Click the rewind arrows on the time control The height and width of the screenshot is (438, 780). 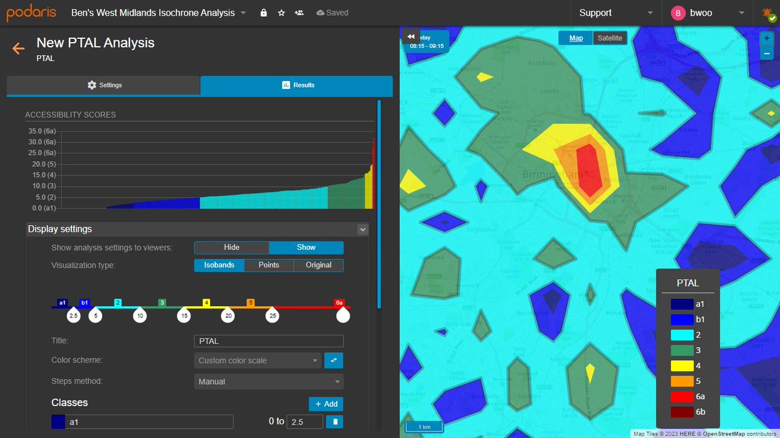click(410, 37)
